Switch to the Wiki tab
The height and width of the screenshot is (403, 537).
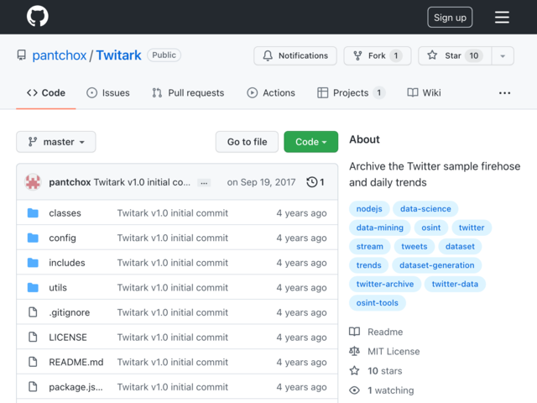[x=424, y=93]
